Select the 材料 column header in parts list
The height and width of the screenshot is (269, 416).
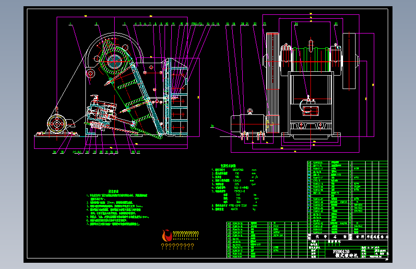(x=360, y=237)
